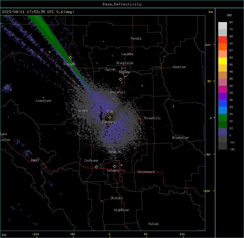The width and height of the screenshot is (244, 238).
Task: Click the Calgary city label
Action: click(113, 170)
